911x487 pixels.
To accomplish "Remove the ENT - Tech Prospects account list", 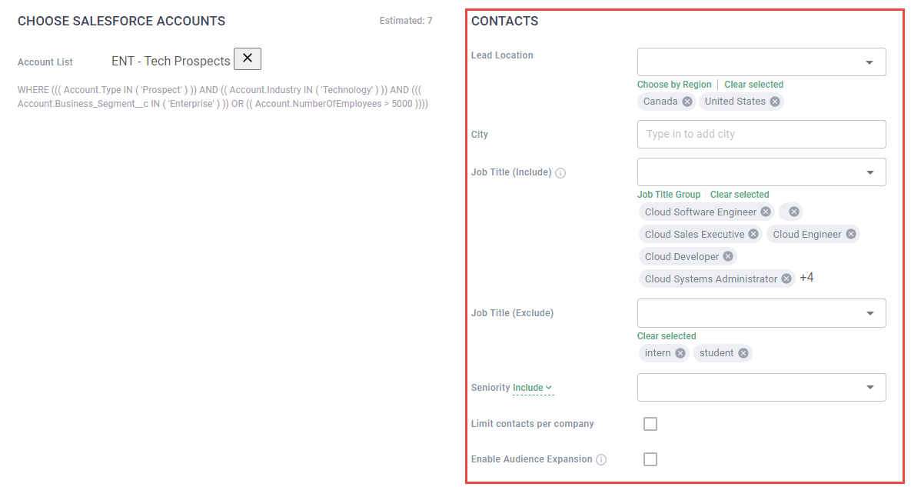I will (x=247, y=58).
